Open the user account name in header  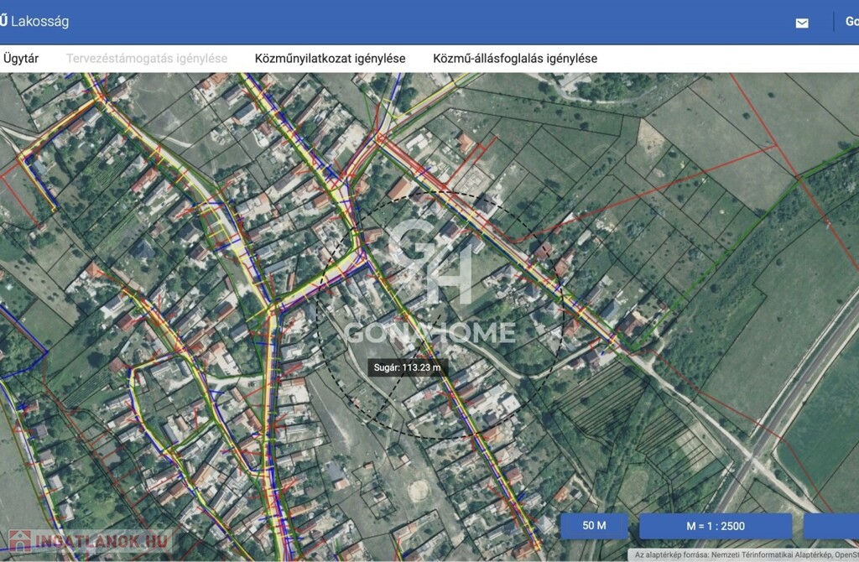tap(851, 22)
